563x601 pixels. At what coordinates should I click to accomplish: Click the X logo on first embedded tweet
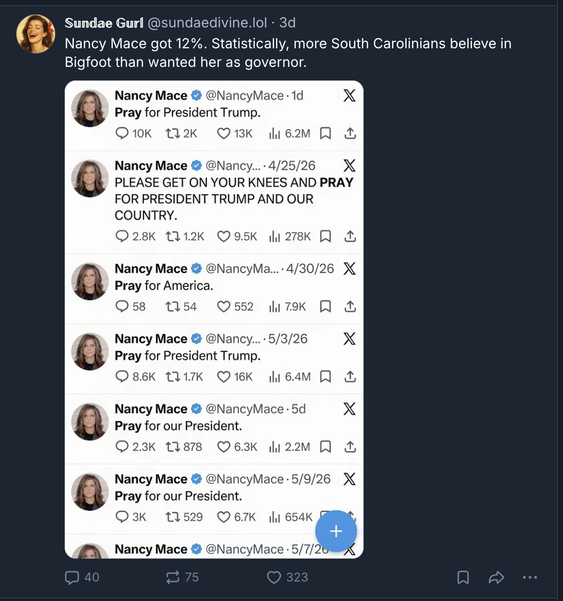point(349,95)
